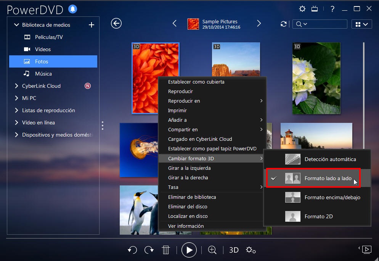379x261 pixels.
Task: Click the penguins thumbnail
Action: click(x=139, y=210)
